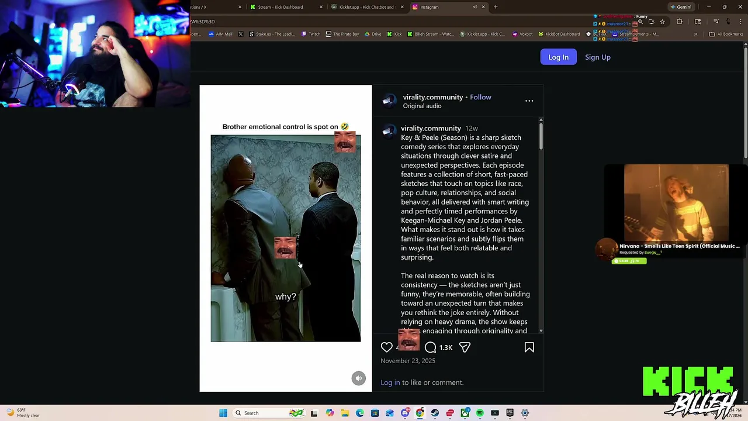The width and height of the screenshot is (748, 421).
Task: Open comments via the speech bubble icon
Action: (x=431, y=347)
